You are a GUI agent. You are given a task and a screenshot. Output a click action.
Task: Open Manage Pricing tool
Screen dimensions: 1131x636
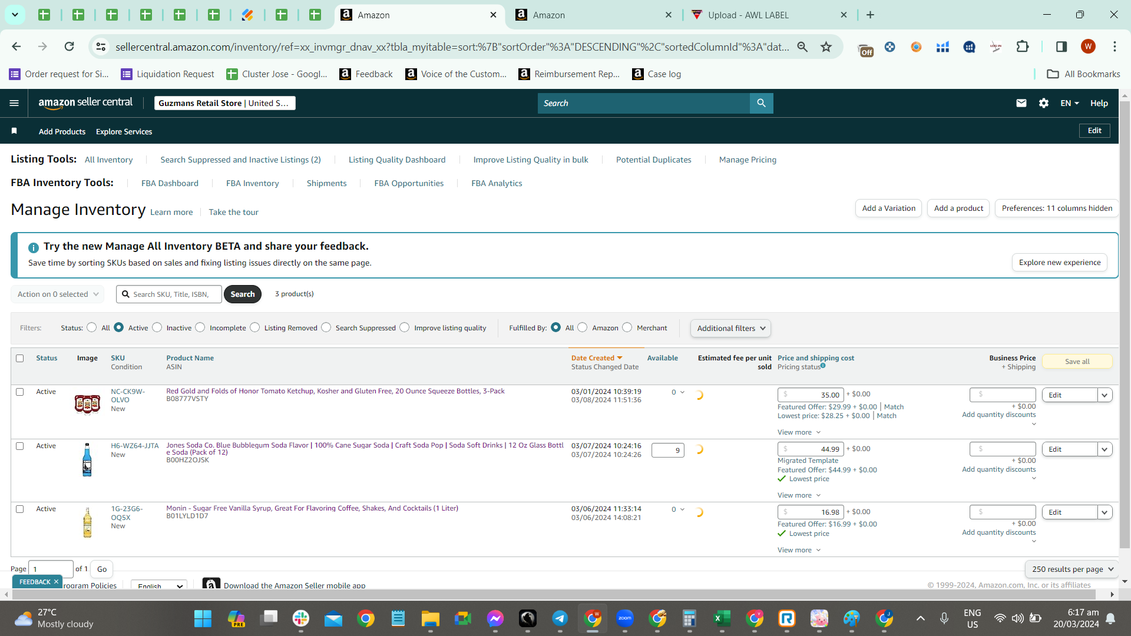(748, 160)
